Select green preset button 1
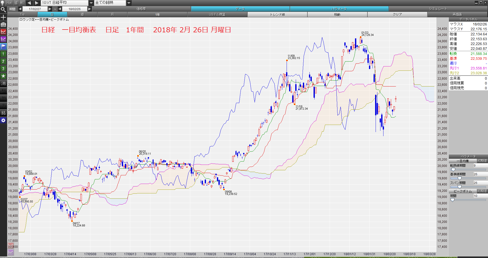Screen dimensions: 488x258 [x=3, y=54]
